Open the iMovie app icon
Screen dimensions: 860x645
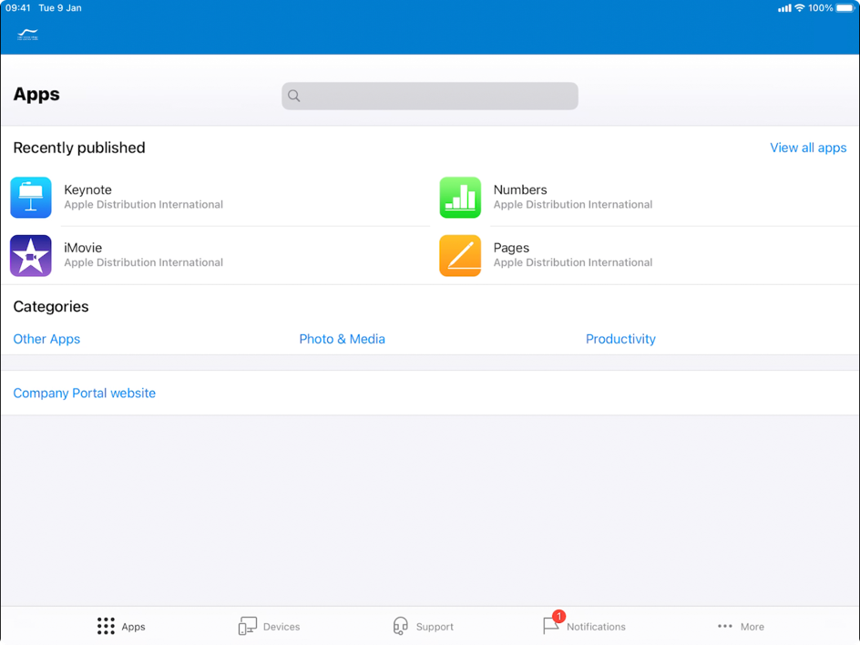pyautogui.click(x=31, y=256)
